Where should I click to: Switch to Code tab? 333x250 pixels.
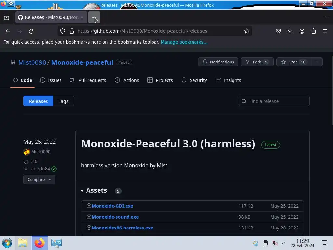pyautogui.click(x=22, y=80)
